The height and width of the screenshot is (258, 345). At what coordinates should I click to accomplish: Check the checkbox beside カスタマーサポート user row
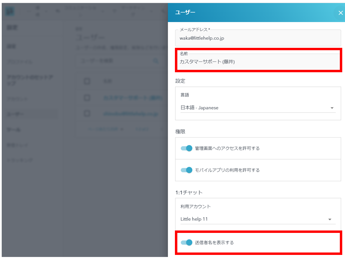pos(87,98)
